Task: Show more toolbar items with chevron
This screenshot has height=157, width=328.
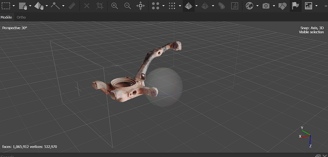Action: pos(325,6)
